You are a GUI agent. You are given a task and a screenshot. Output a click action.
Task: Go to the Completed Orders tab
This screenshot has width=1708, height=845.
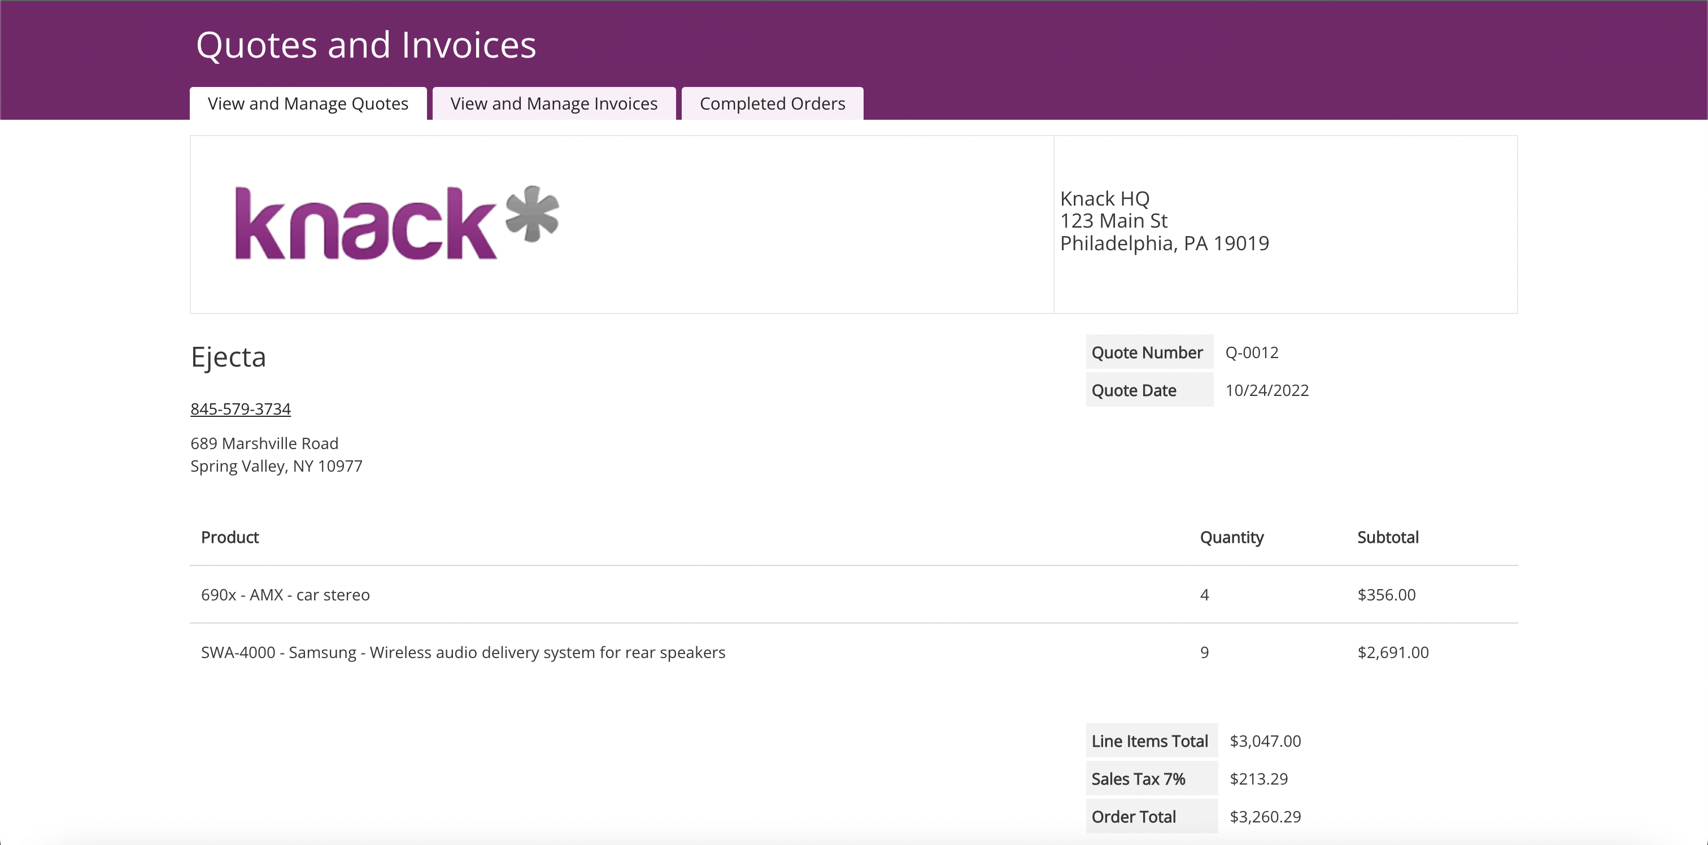point(772,103)
